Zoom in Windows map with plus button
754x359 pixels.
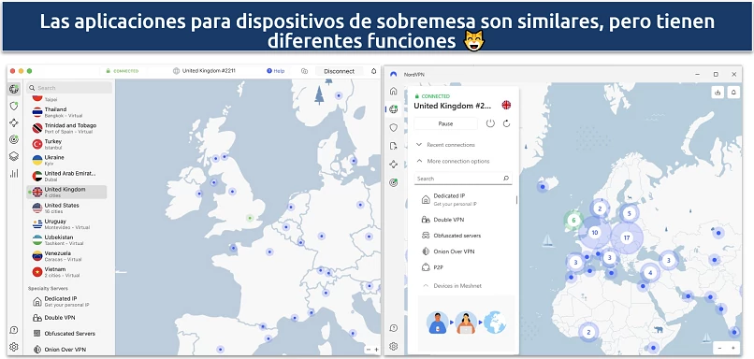(733, 348)
